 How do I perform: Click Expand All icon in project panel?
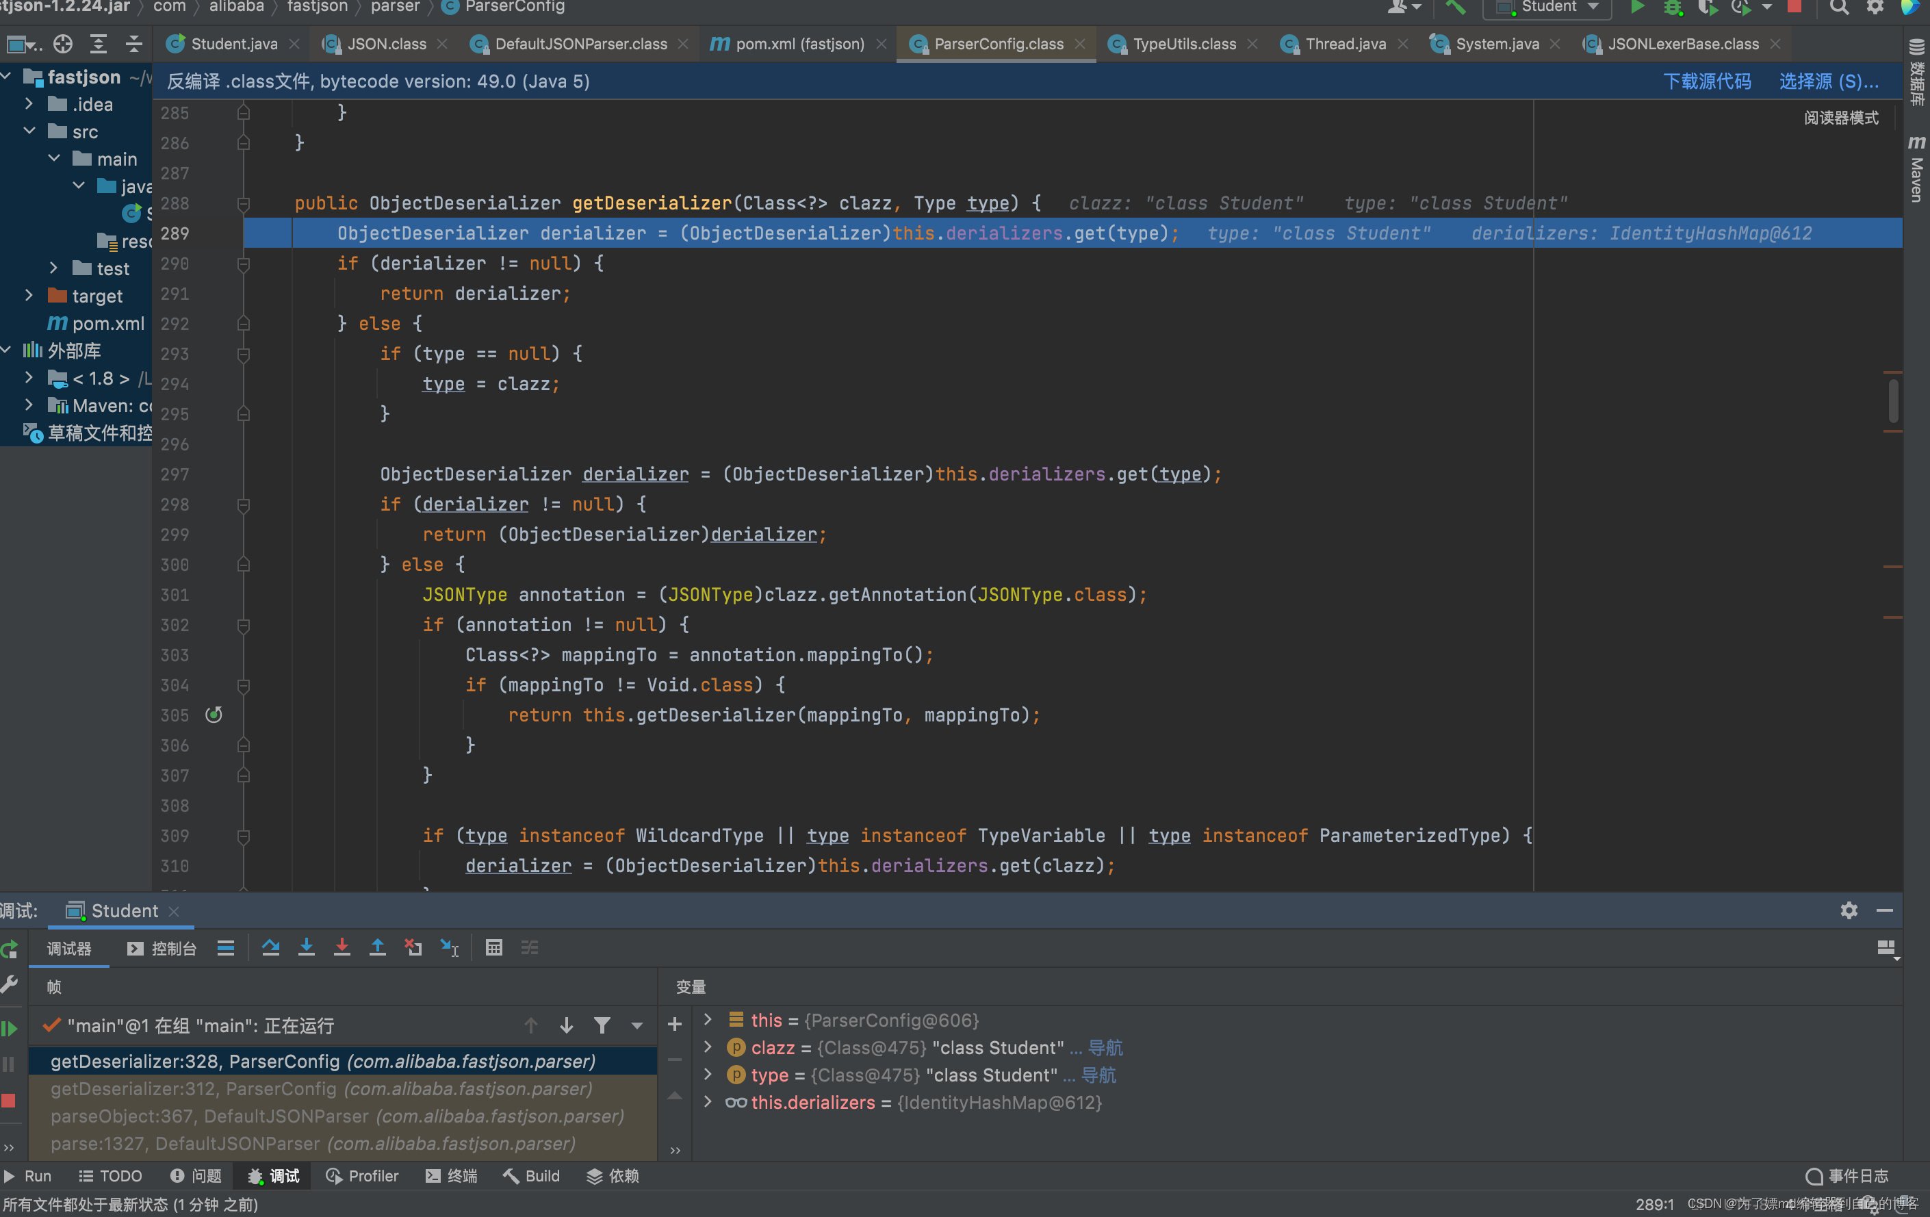click(99, 44)
